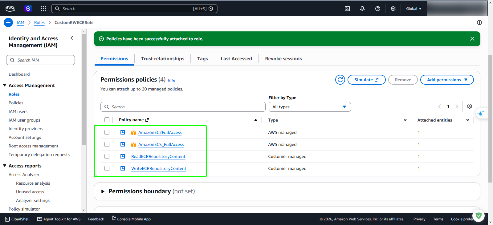Switch to the Trust relationships tab
This screenshot has width=493, height=225.
point(163,58)
